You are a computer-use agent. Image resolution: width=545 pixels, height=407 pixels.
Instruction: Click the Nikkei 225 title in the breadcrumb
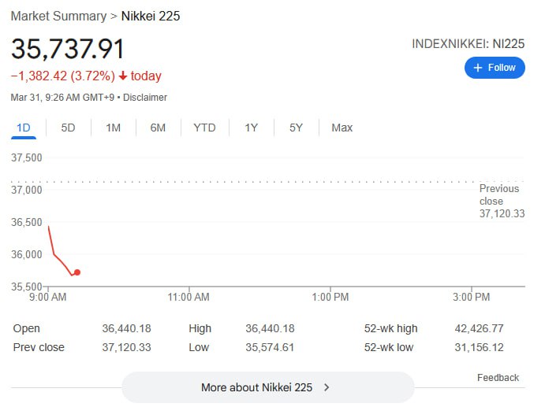[151, 16]
